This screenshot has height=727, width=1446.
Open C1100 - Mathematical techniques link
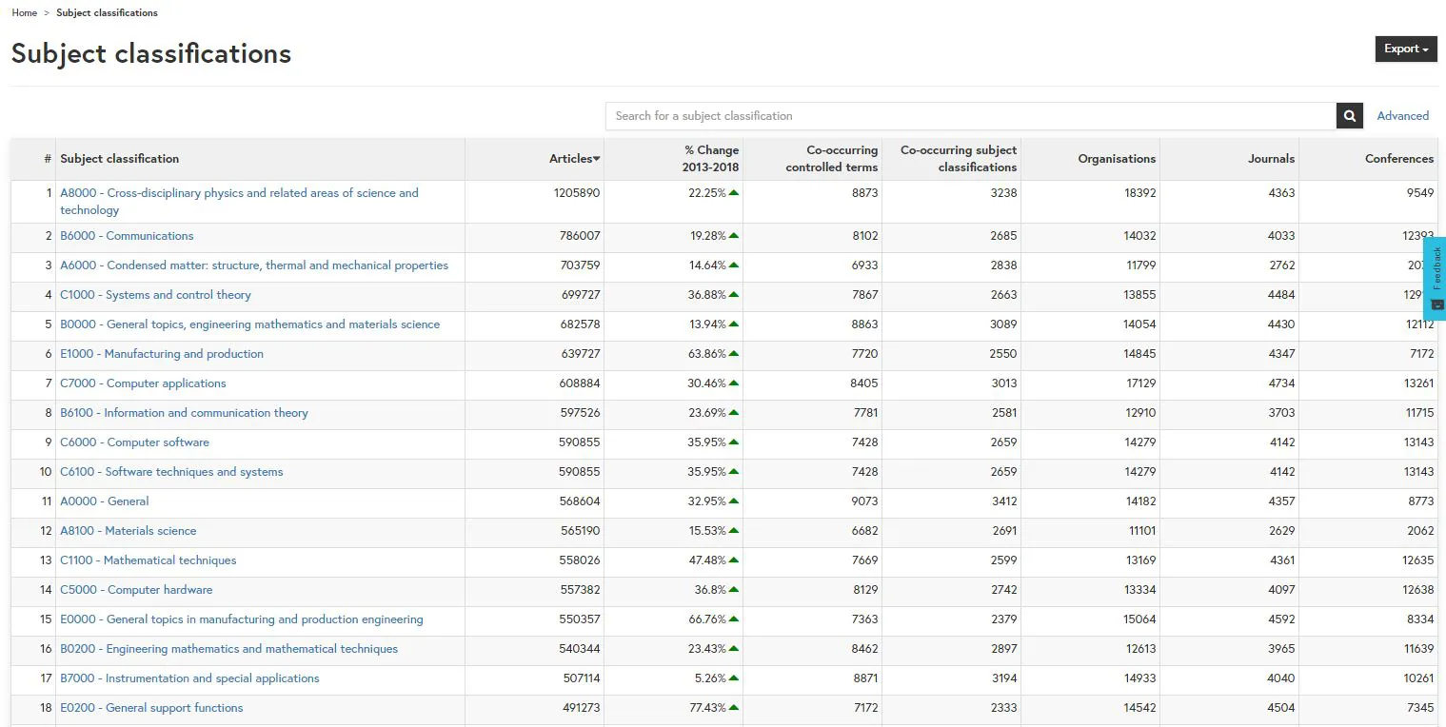tap(148, 560)
